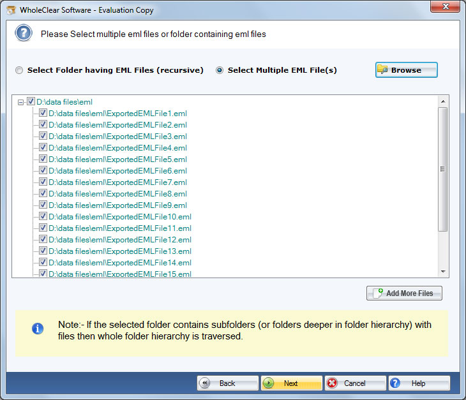Click the WholeClear app icon in title bar
The height and width of the screenshot is (400, 466).
tap(11, 10)
